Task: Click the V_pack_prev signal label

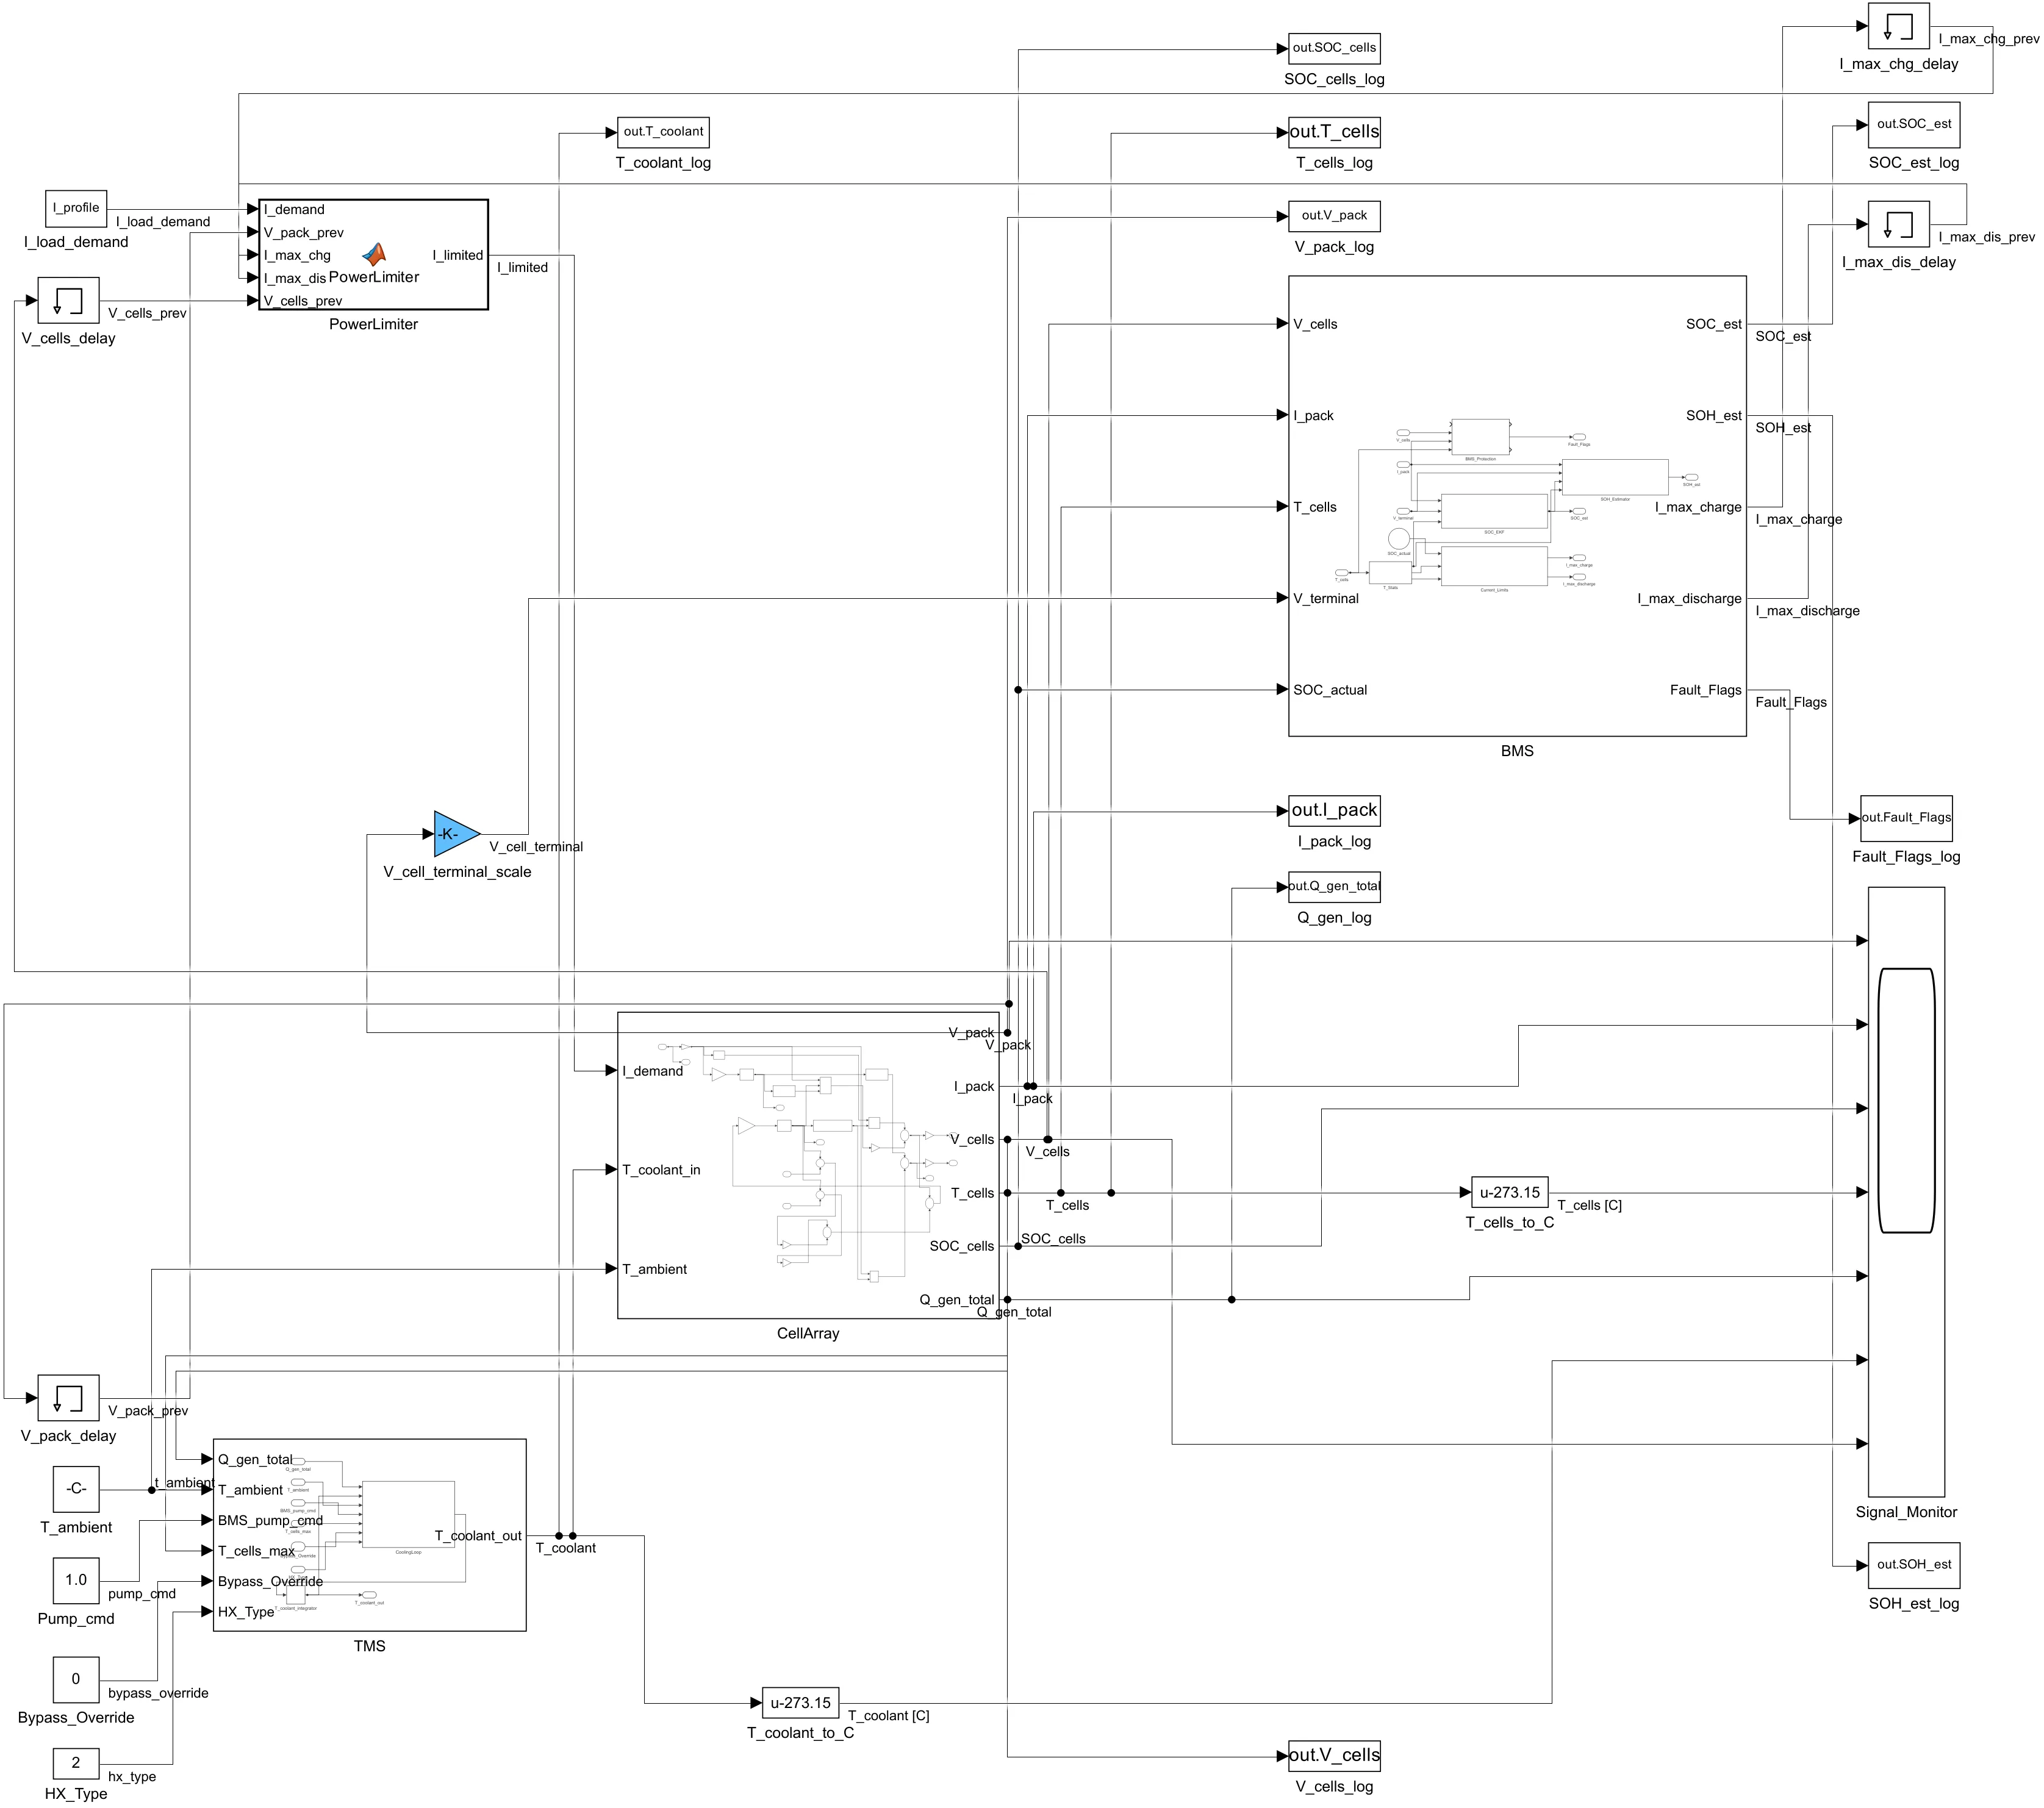Action: tap(148, 1411)
